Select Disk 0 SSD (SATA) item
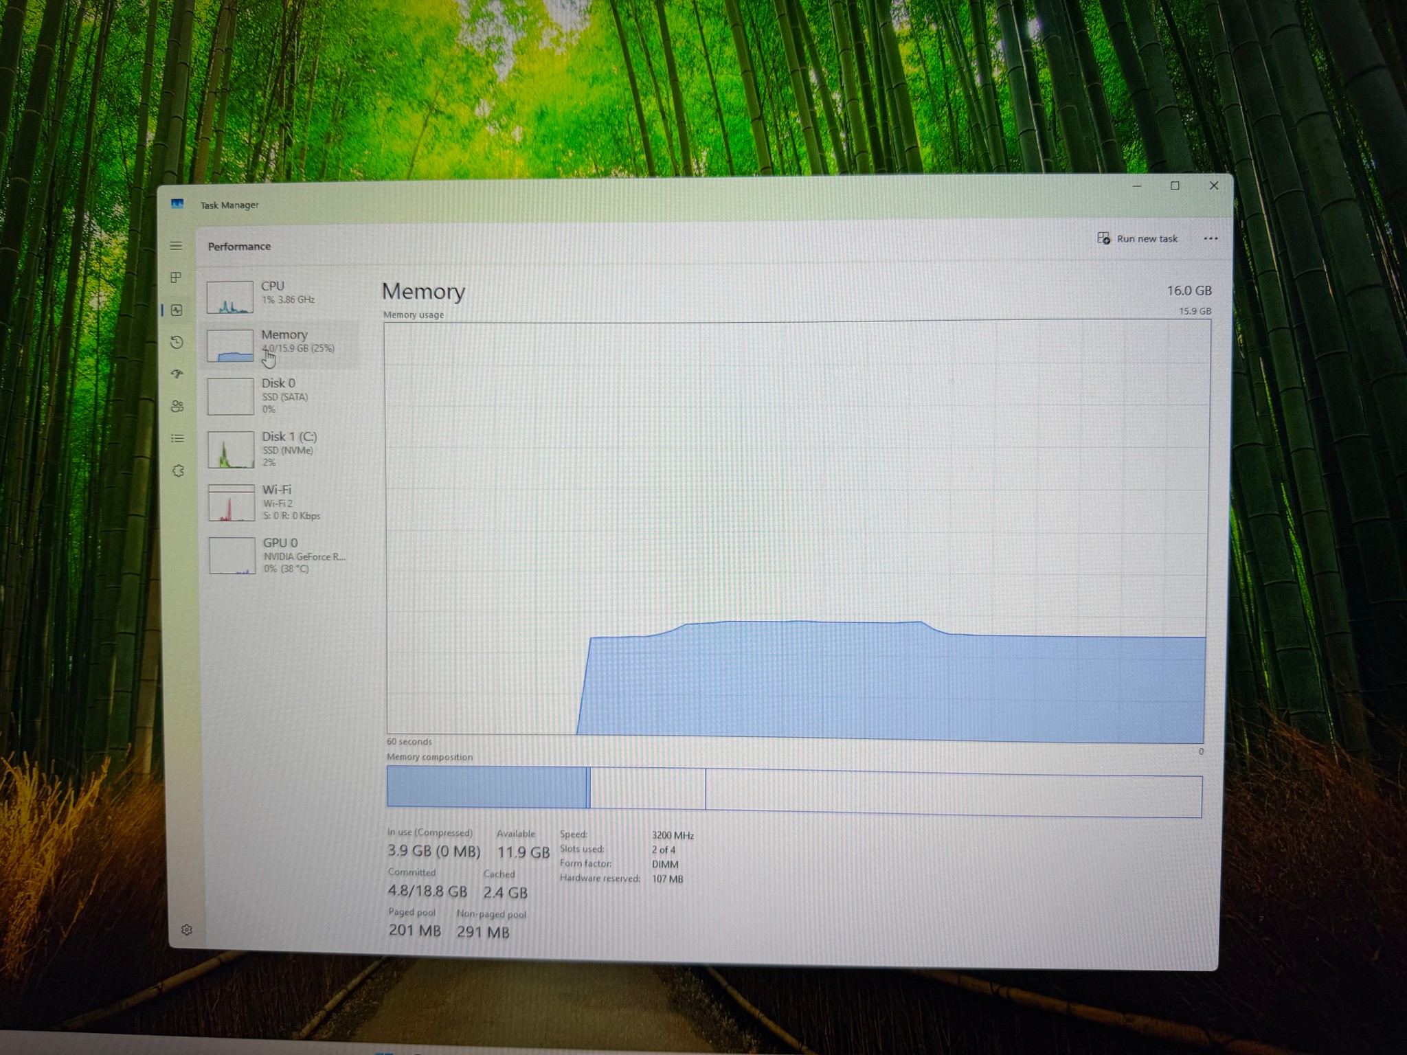The height and width of the screenshot is (1055, 1407). tap(280, 396)
